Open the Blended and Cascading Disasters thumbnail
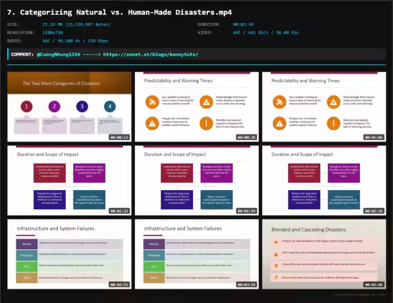 coord(324,254)
